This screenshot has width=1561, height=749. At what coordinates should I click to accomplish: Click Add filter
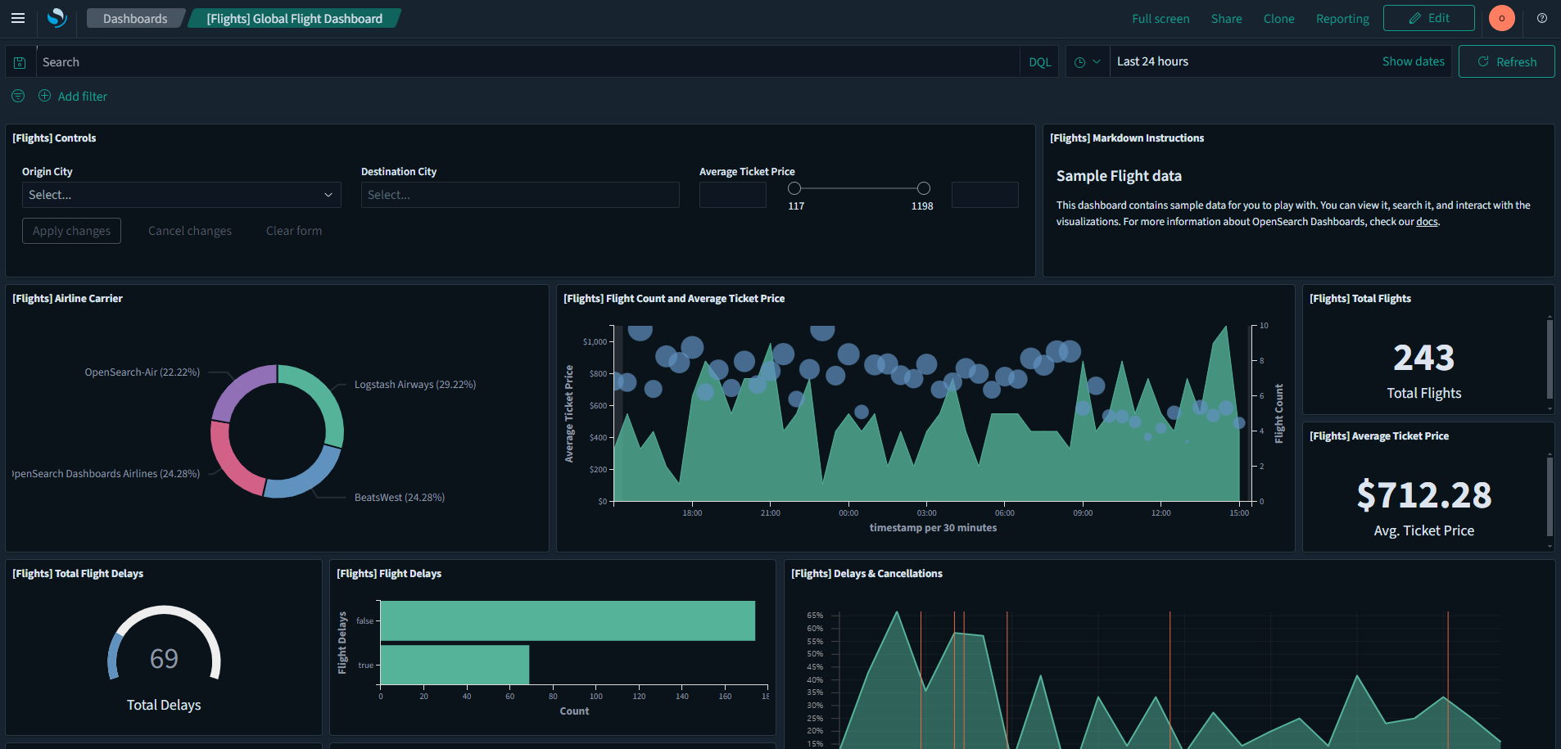[x=73, y=96]
